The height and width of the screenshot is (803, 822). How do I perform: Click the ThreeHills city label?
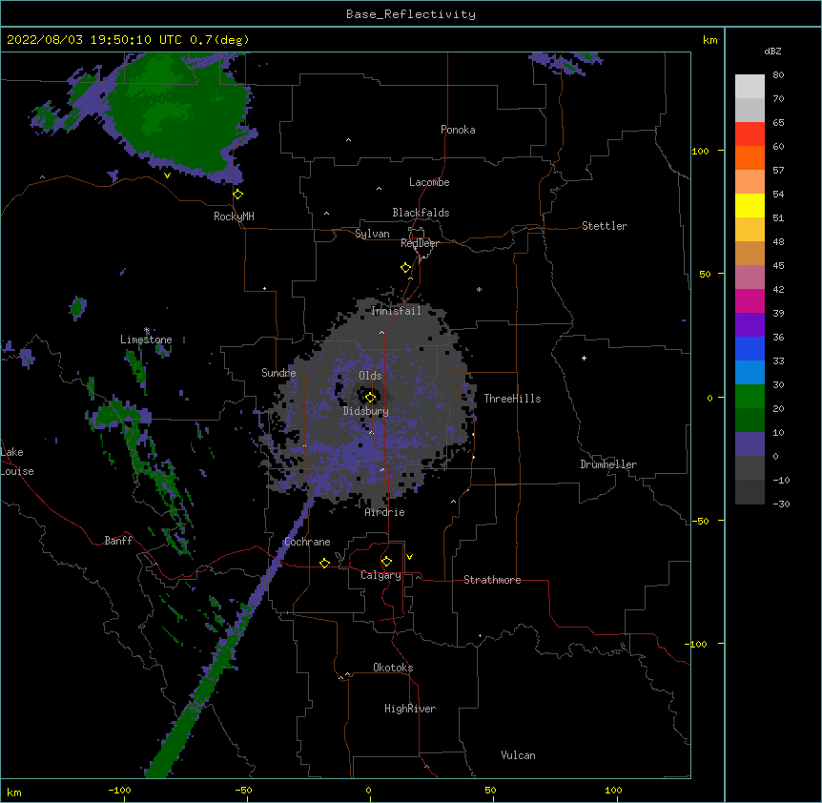pos(512,399)
